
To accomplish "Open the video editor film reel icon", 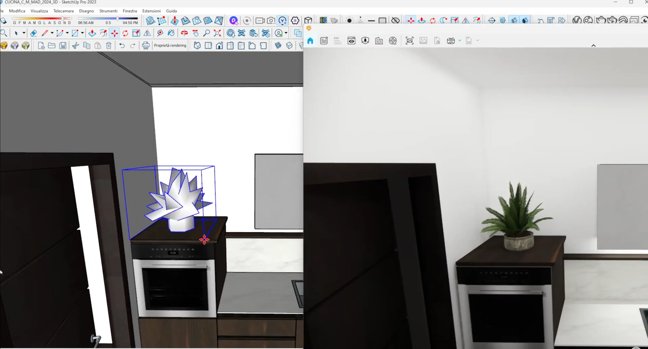I will (x=393, y=41).
